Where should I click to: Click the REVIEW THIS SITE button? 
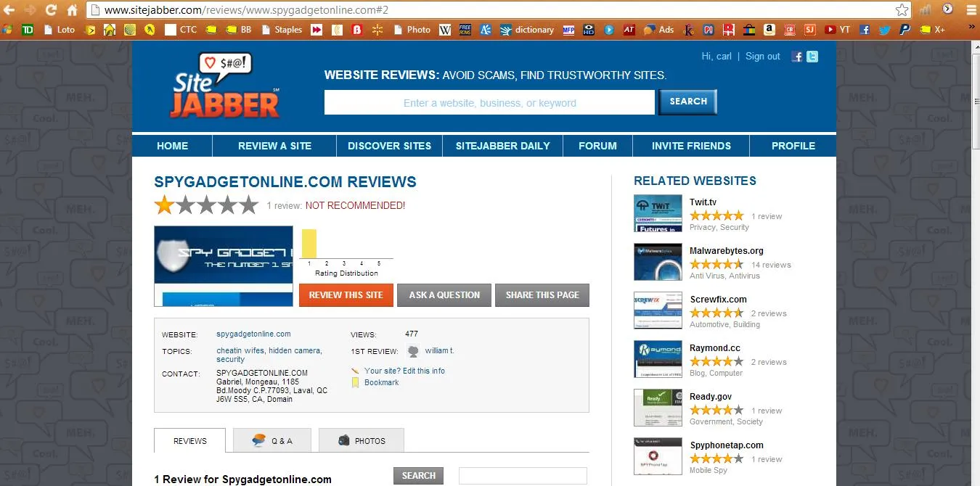click(x=346, y=295)
